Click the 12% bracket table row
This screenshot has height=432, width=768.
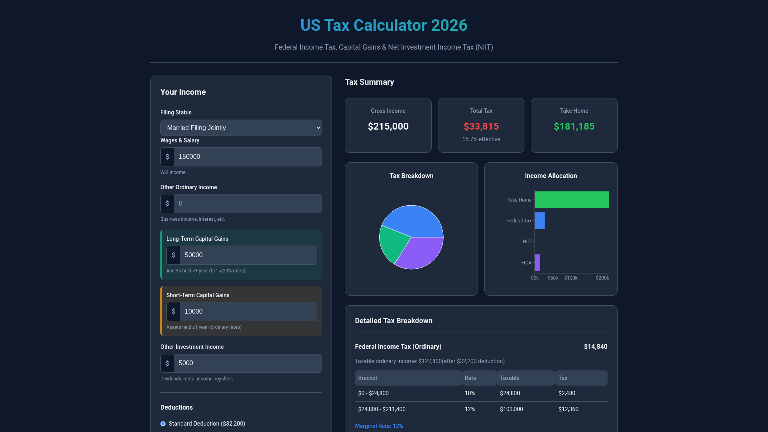[x=481, y=409]
